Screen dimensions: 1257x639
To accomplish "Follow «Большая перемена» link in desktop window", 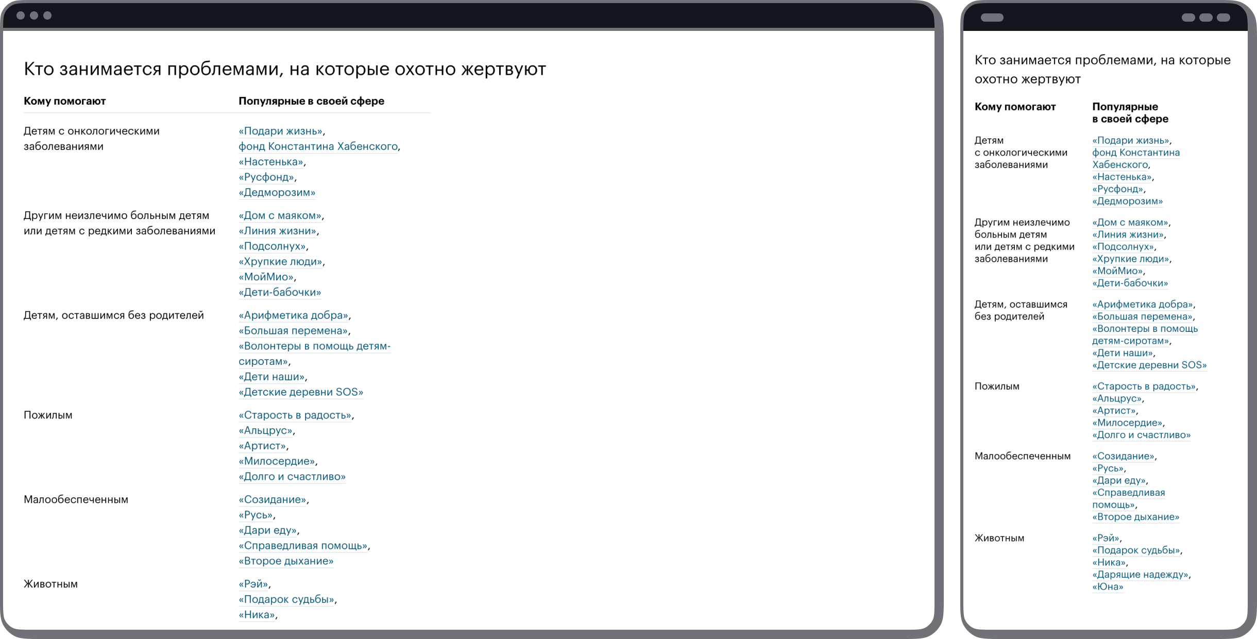I will (x=293, y=331).
